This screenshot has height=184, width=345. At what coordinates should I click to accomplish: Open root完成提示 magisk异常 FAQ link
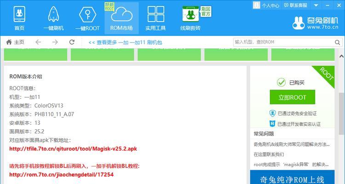click(291, 165)
